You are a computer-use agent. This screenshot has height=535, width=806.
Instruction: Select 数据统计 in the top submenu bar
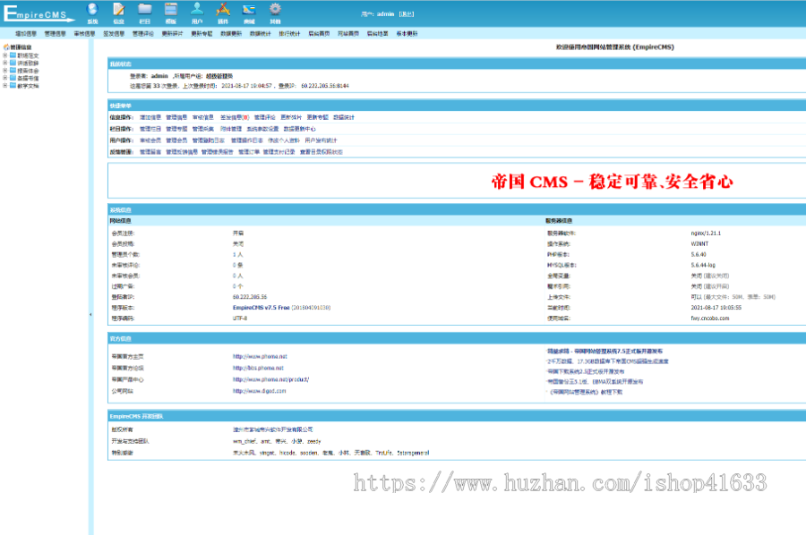[260, 33]
